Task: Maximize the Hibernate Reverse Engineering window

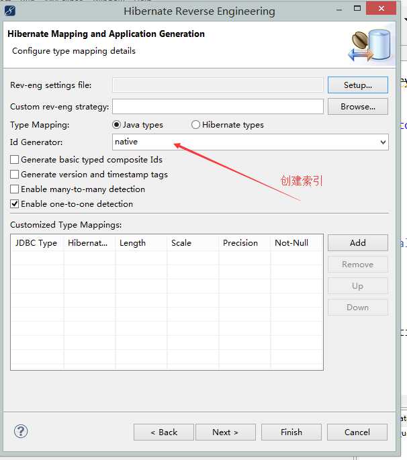Action: (x=357, y=9)
